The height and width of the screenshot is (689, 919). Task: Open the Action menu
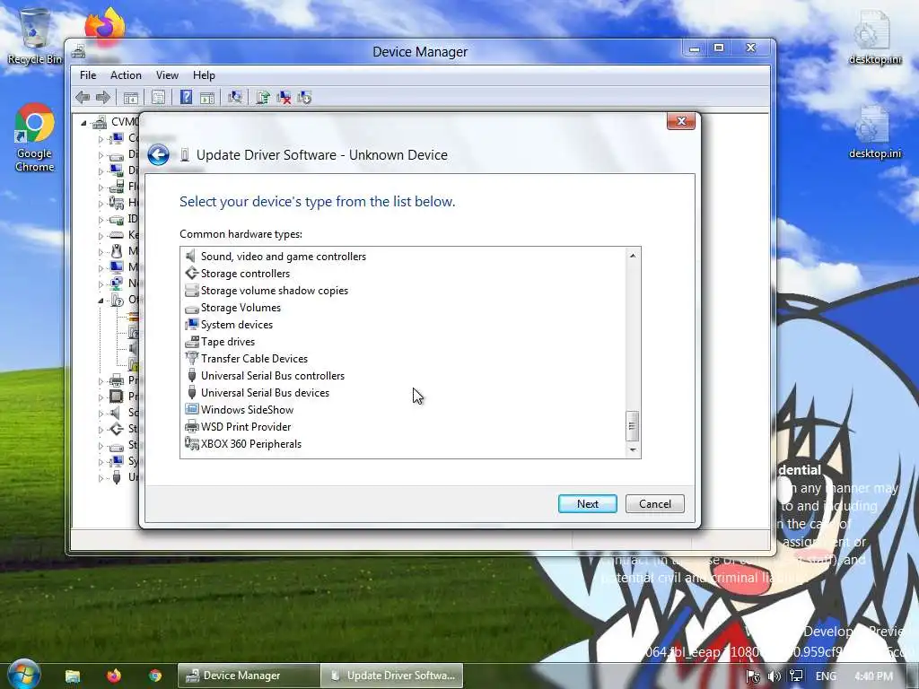pos(126,75)
